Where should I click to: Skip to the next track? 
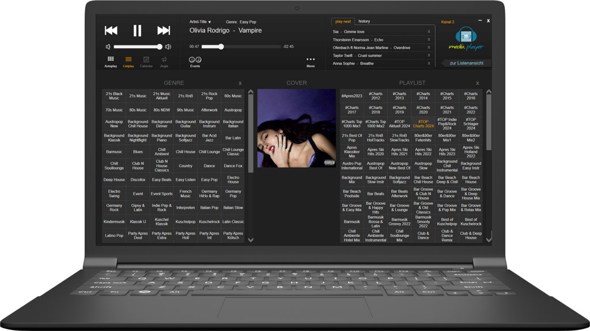point(164,31)
